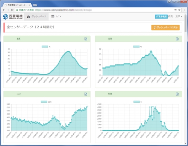Toggle the ppm legend swatch in CO2 chart
The width and height of the screenshot is (188, 146).
coord(44,102)
